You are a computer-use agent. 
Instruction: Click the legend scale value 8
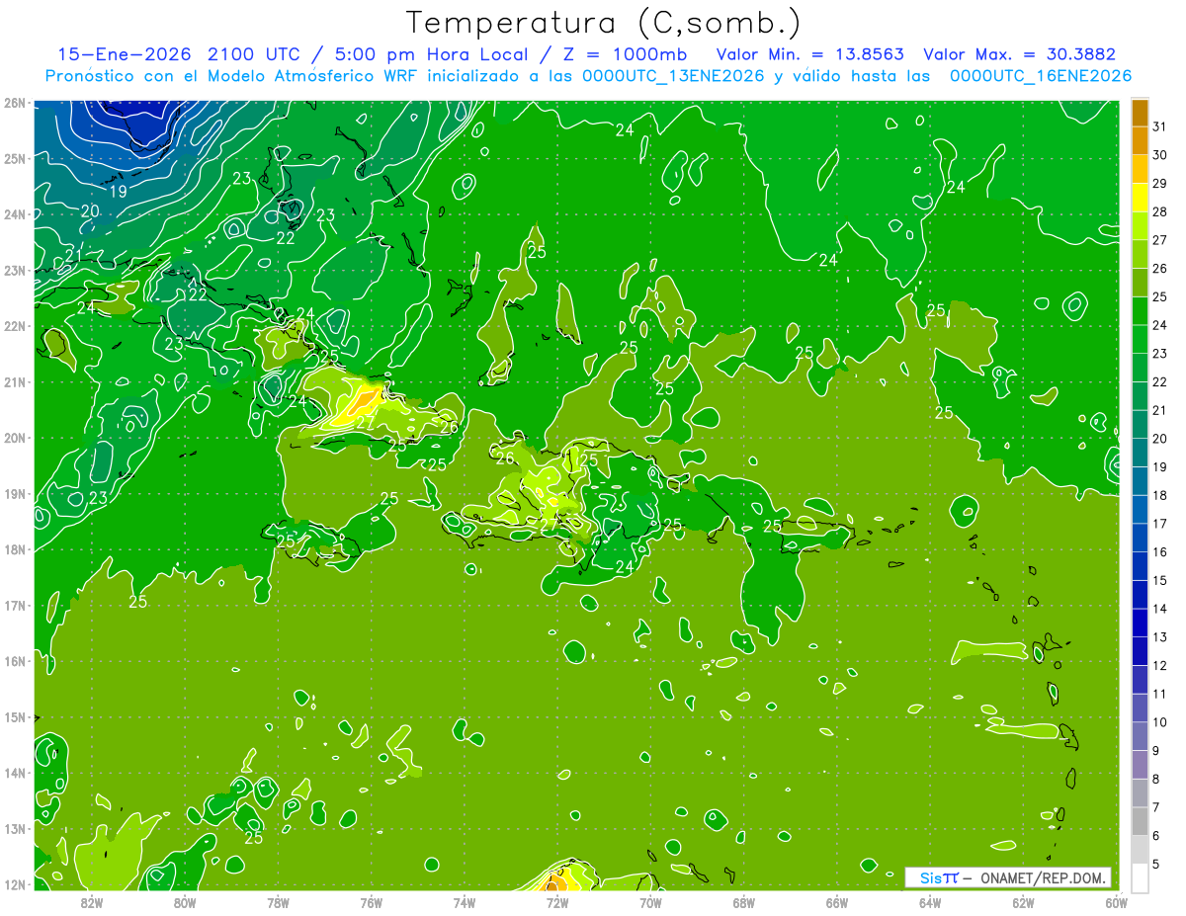pyautogui.click(x=1156, y=779)
